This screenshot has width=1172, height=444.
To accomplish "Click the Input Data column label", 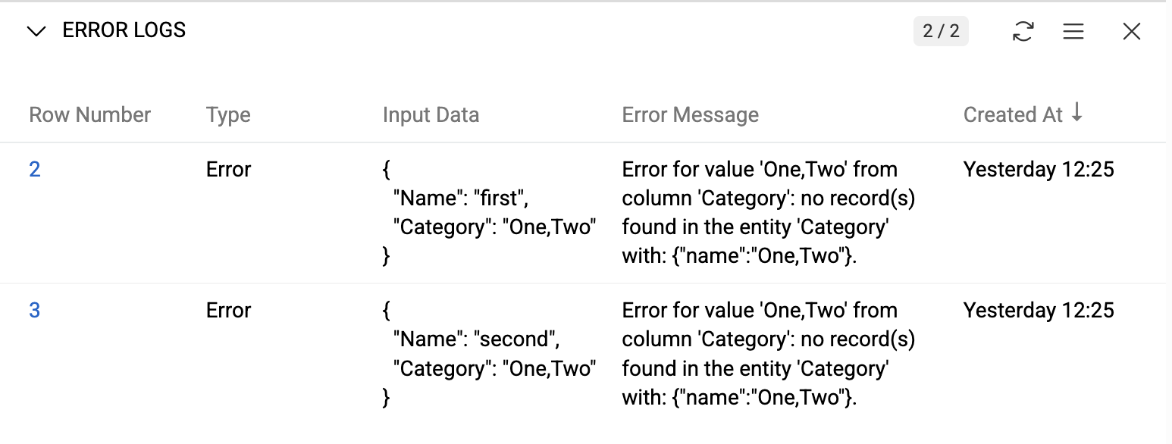I will tap(431, 114).
